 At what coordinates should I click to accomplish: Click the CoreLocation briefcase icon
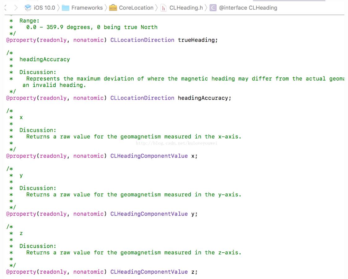pos(113,8)
